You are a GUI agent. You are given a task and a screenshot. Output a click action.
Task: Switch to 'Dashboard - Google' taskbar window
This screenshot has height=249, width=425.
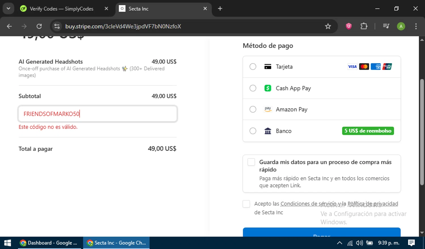[x=49, y=243]
